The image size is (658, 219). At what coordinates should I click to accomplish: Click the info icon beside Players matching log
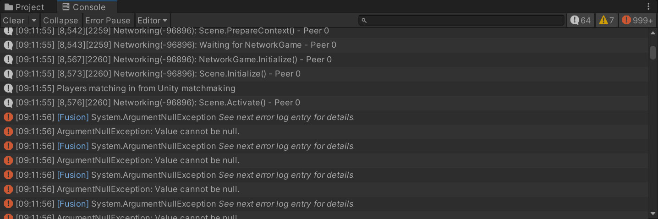click(x=8, y=88)
